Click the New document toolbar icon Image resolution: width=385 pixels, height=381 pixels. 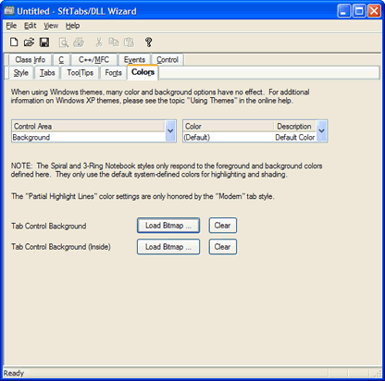click(x=14, y=43)
